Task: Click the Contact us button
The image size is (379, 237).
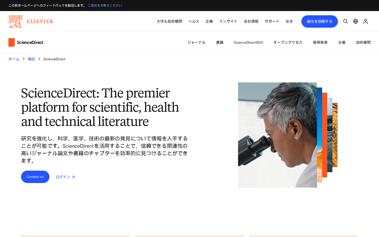Action: pyautogui.click(x=35, y=177)
